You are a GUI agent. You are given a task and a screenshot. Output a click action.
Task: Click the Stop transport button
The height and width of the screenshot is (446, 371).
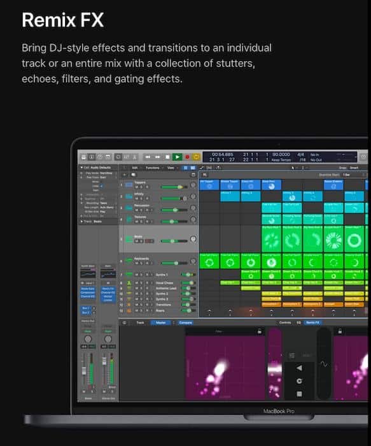167,157
